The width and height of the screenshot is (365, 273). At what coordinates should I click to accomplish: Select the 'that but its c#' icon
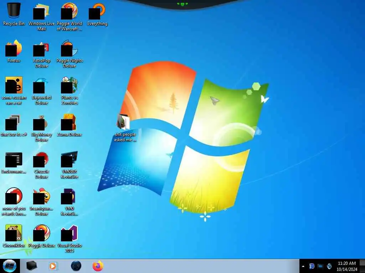[x=14, y=125]
